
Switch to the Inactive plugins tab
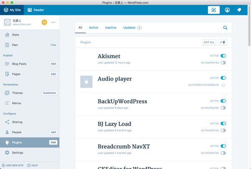click(x=110, y=28)
